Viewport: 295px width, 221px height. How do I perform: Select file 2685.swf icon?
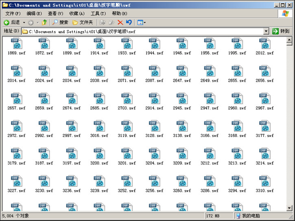(x=99, y=98)
